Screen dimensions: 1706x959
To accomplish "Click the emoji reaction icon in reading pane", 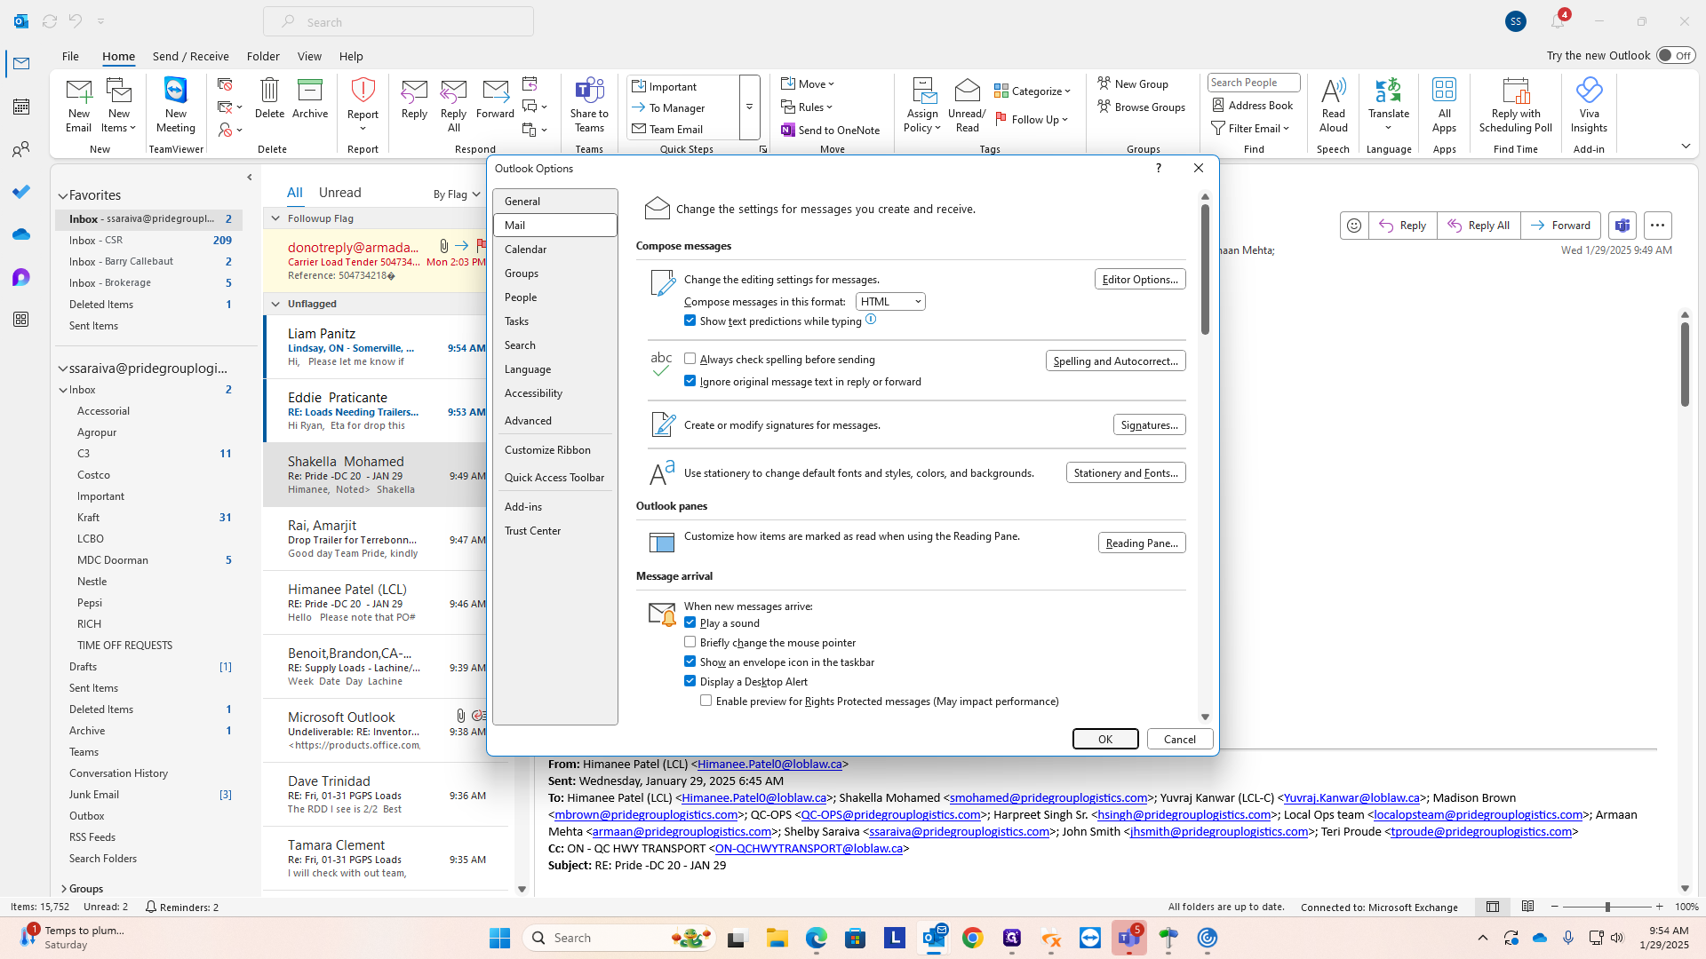I will (x=1354, y=226).
